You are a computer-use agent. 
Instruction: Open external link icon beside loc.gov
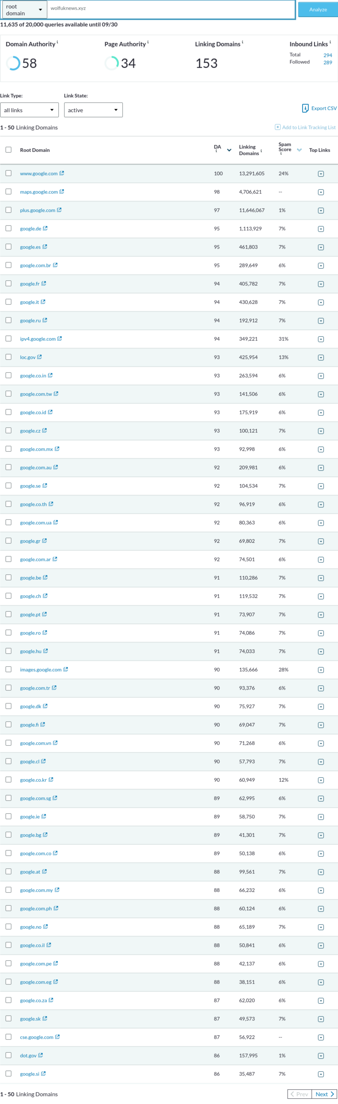(x=39, y=357)
